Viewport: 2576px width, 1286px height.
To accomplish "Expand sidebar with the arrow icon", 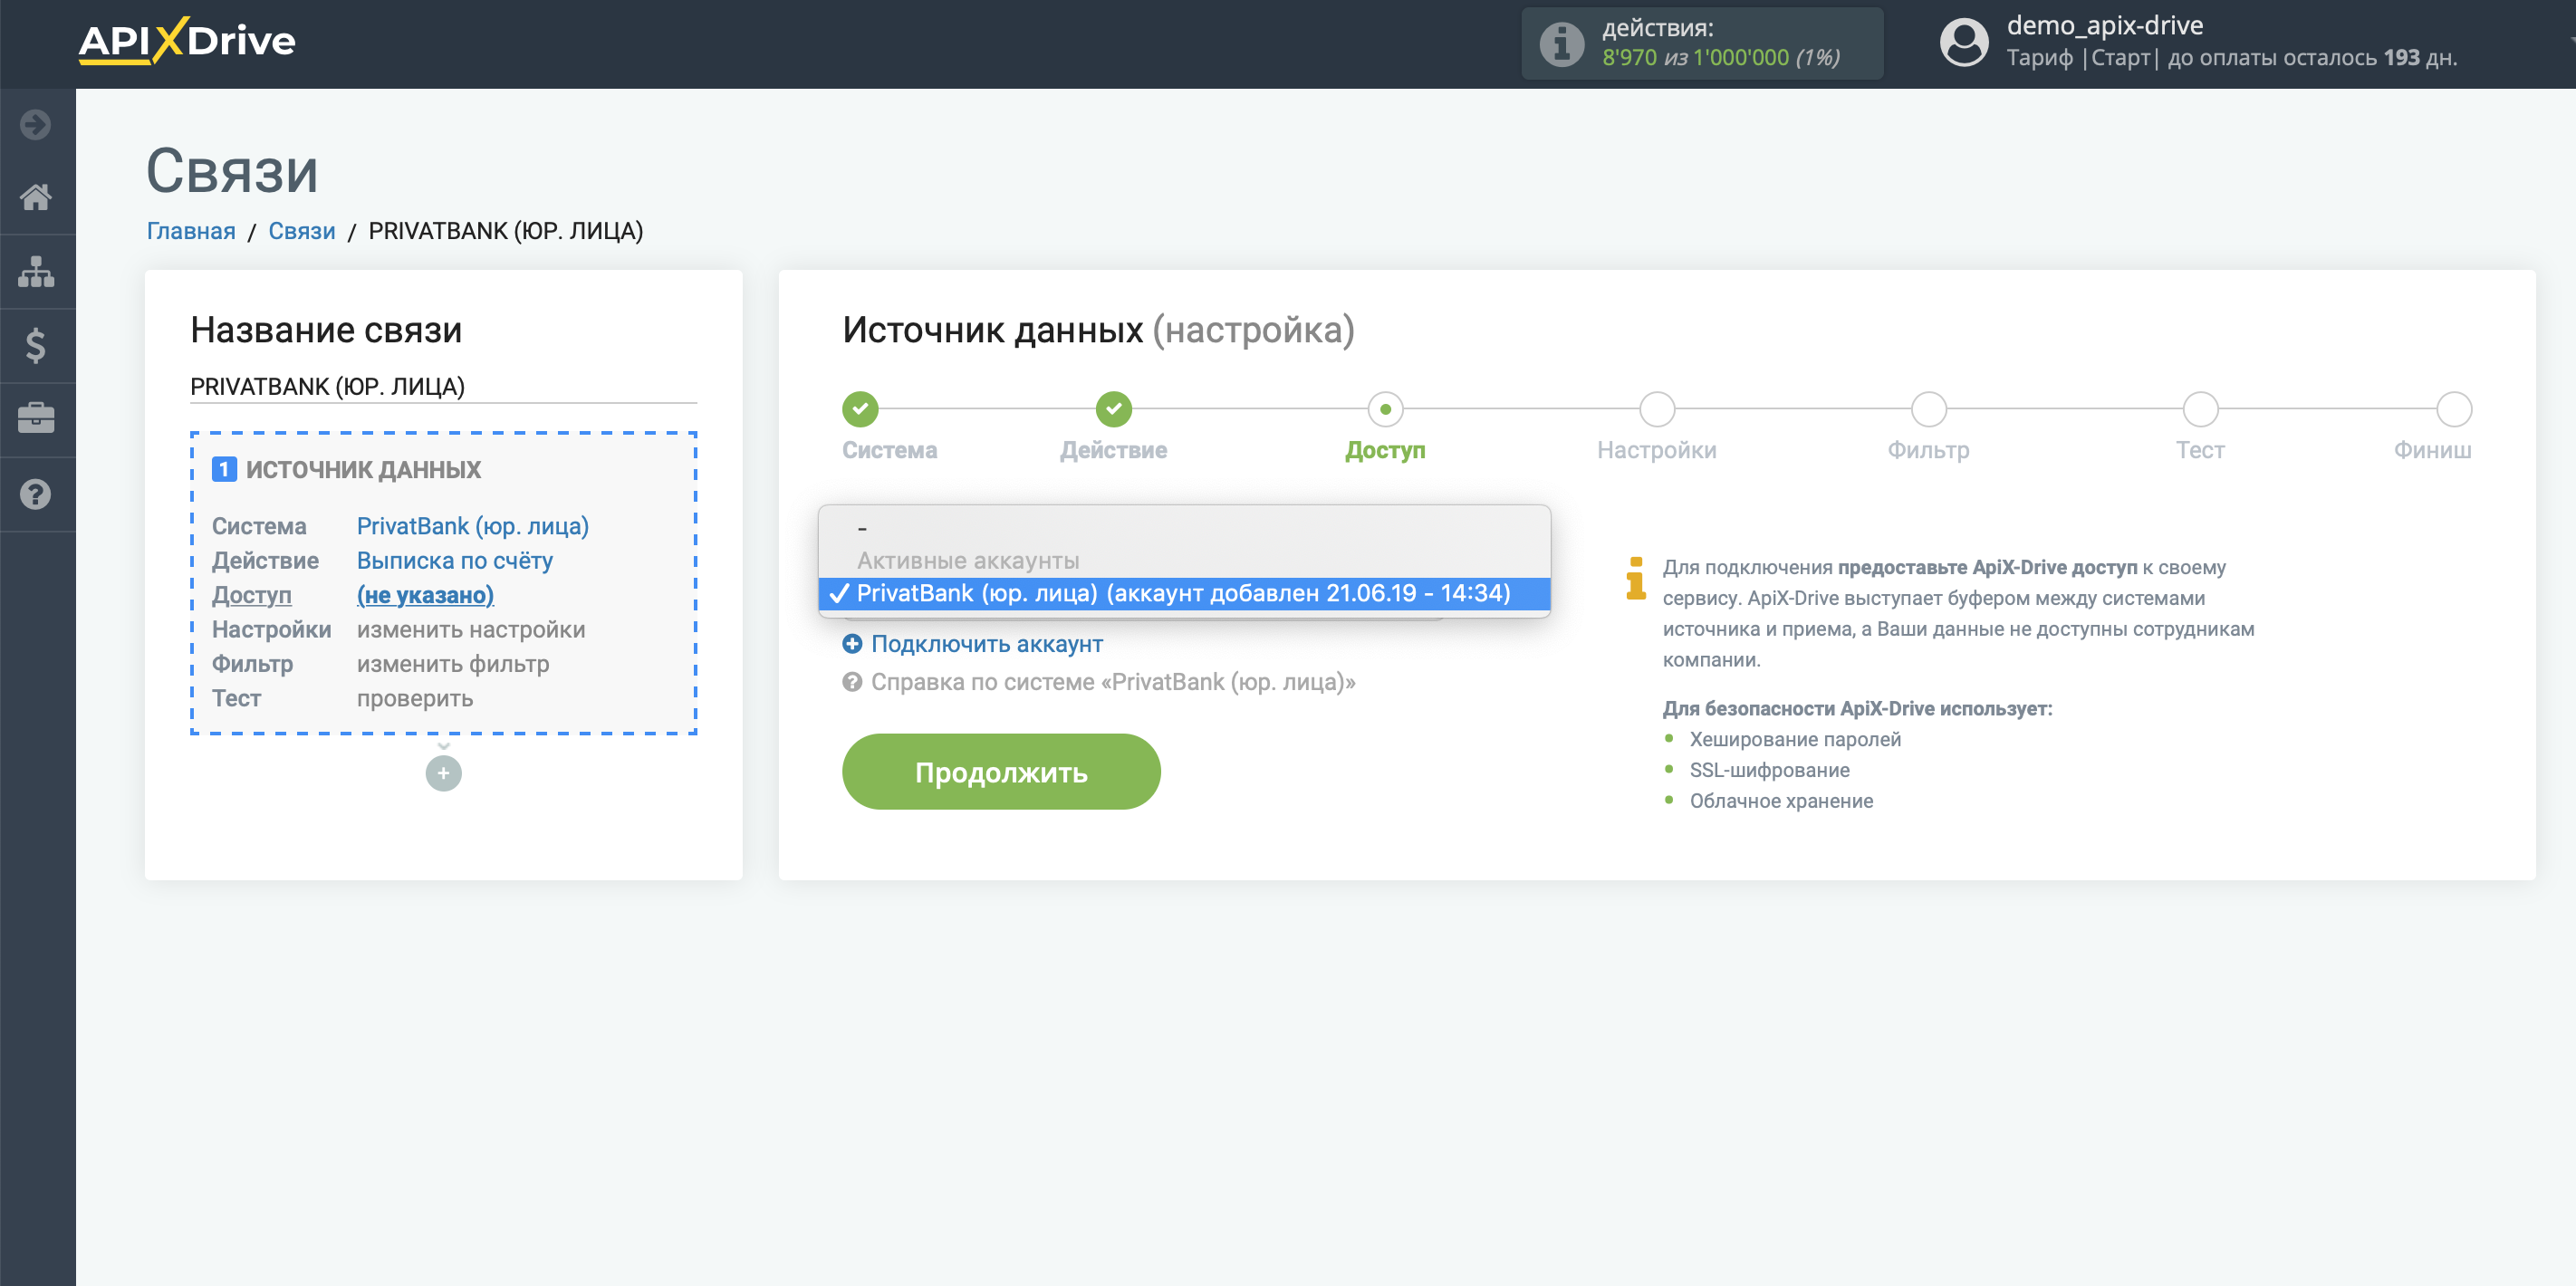I will coord(36,125).
